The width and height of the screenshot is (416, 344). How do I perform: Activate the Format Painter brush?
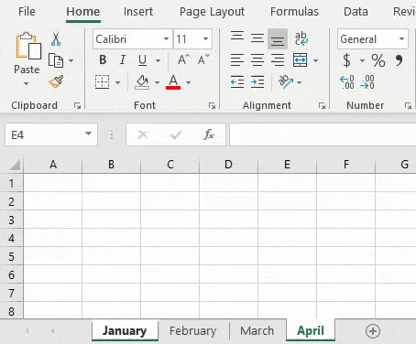coord(56,81)
